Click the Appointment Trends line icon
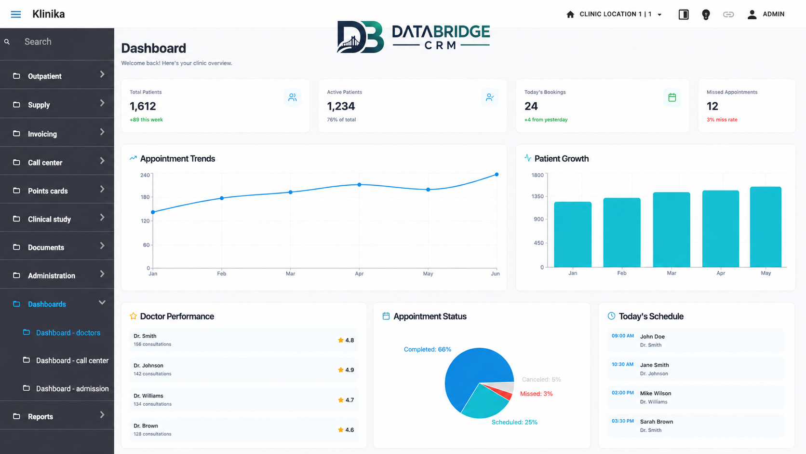 tap(133, 158)
